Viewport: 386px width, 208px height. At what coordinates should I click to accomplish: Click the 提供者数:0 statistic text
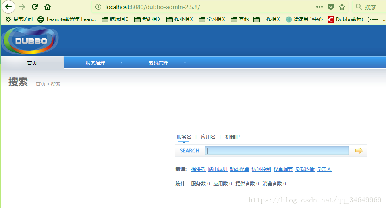coord(247,184)
